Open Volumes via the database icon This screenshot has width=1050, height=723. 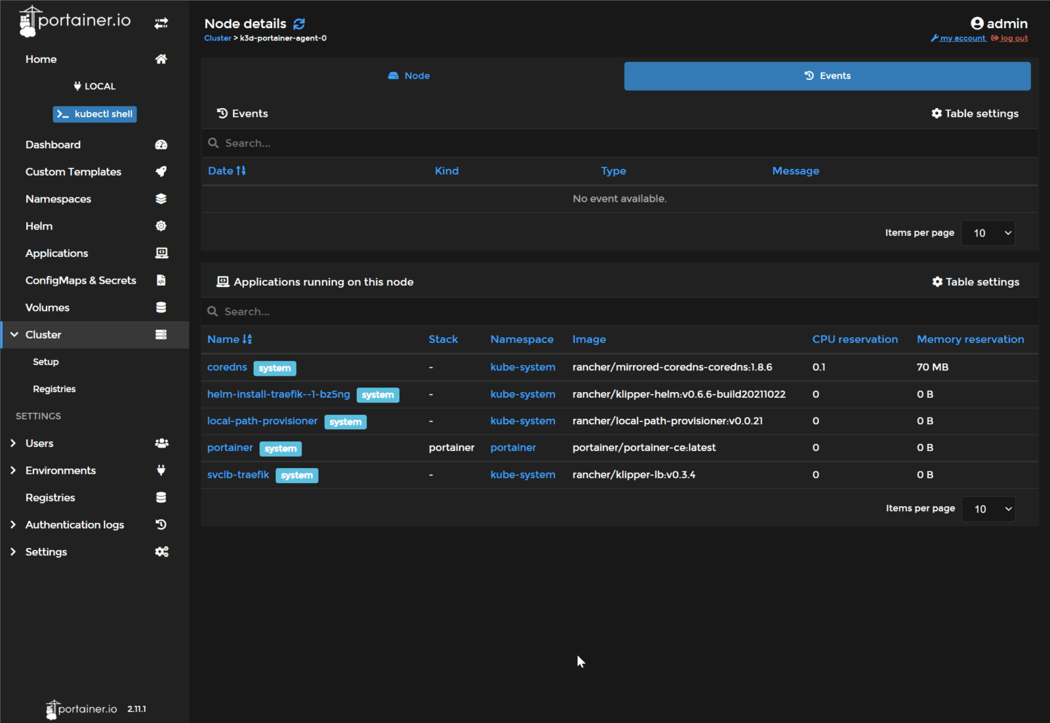[x=161, y=308]
